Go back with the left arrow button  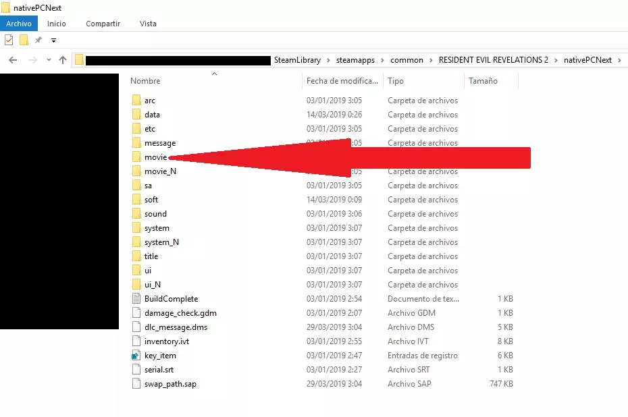tap(13, 60)
